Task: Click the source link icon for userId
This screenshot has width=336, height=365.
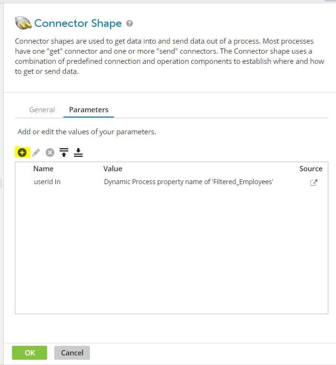Action: click(x=314, y=182)
